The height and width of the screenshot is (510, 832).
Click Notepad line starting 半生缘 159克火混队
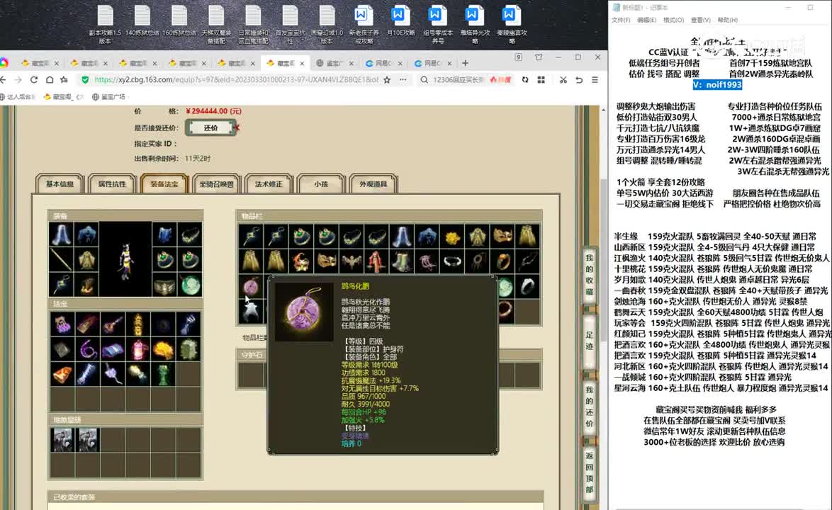point(715,237)
